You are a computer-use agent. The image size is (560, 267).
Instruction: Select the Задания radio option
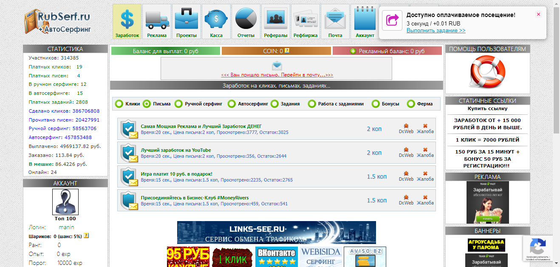274,104
